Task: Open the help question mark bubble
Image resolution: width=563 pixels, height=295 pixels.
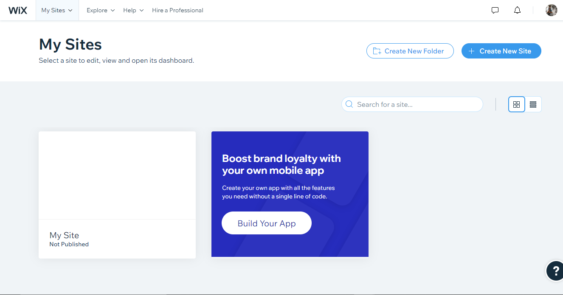Action: (x=555, y=270)
